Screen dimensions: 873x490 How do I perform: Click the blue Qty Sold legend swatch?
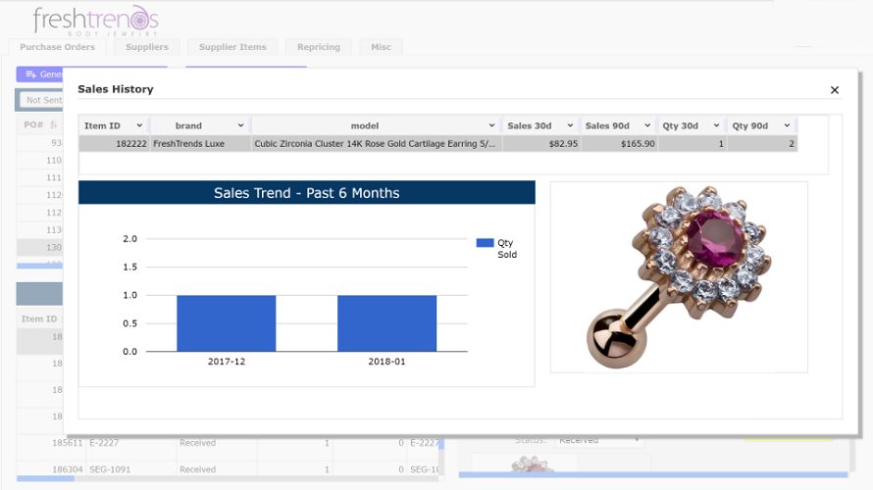tap(485, 243)
